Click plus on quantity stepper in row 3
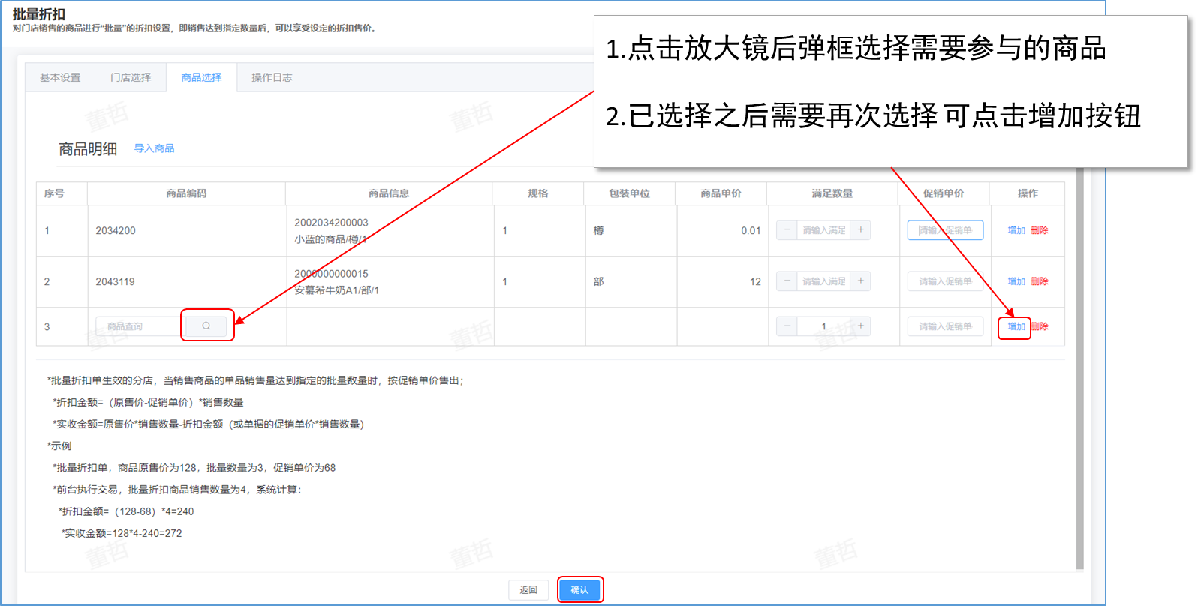 pyautogui.click(x=861, y=326)
